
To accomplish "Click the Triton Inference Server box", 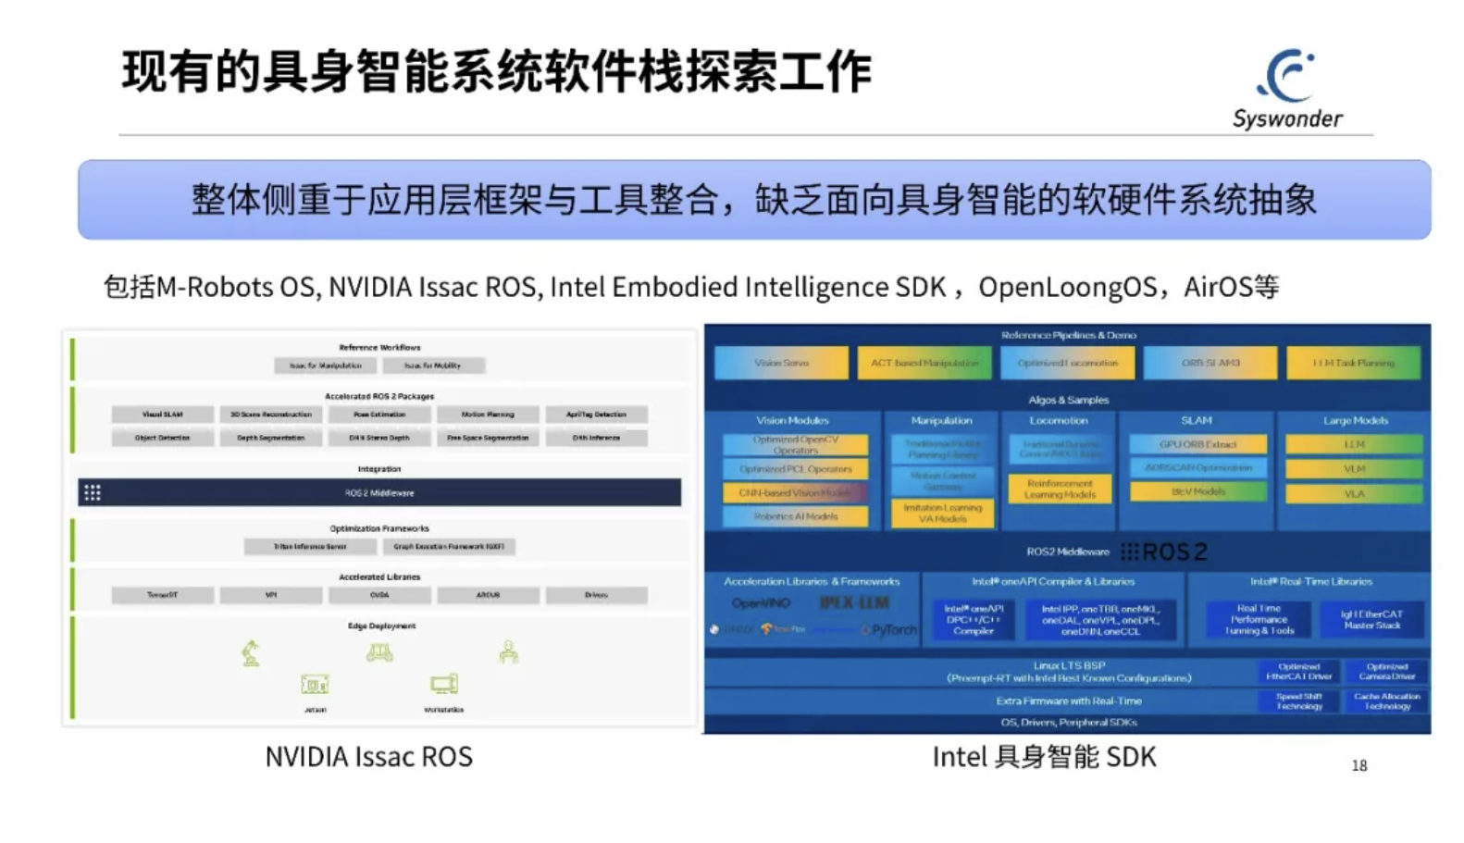I will [309, 547].
